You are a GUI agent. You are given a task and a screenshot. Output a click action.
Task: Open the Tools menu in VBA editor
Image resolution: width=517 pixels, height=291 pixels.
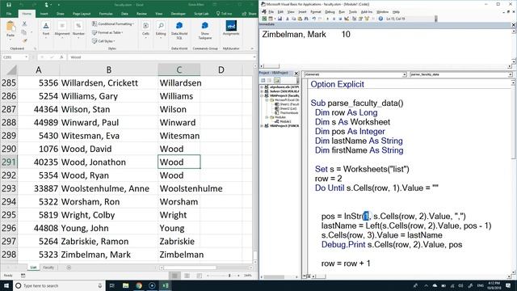353,12
